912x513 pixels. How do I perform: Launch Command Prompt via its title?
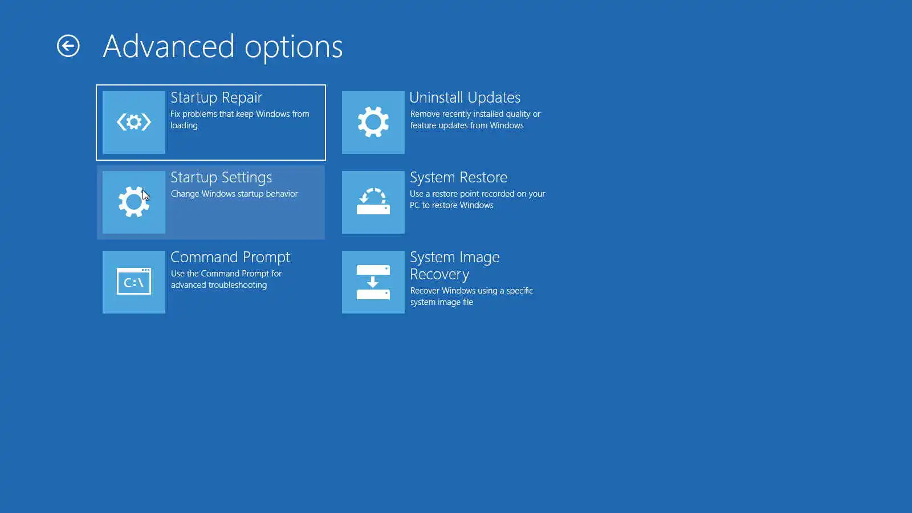tap(230, 258)
